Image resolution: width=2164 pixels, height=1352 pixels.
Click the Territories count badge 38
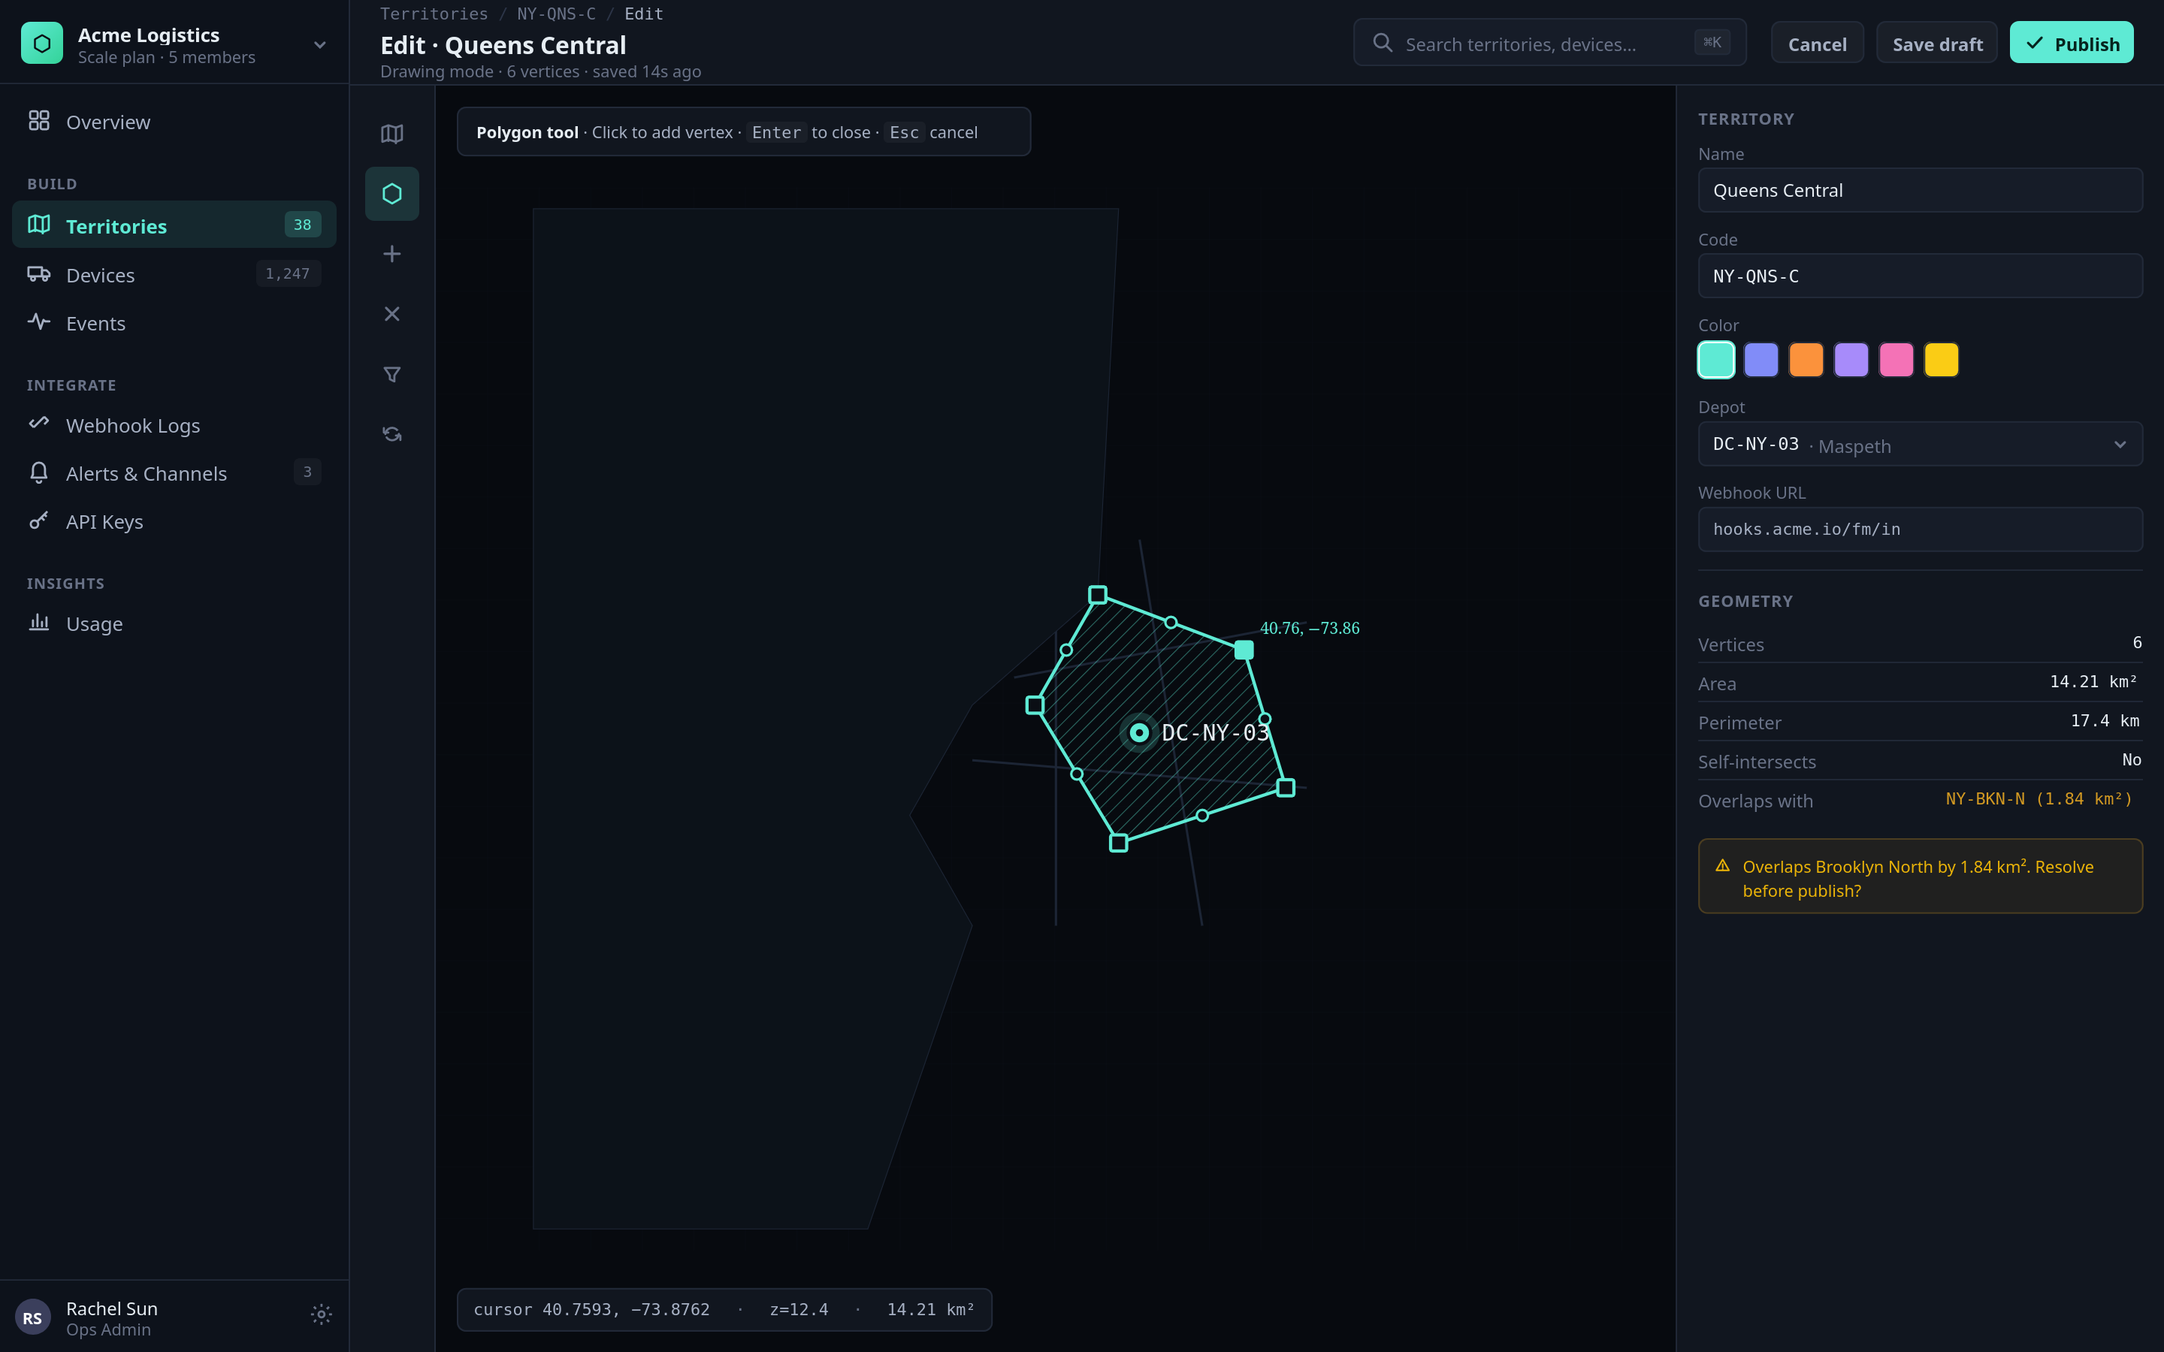(x=302, y=225)
